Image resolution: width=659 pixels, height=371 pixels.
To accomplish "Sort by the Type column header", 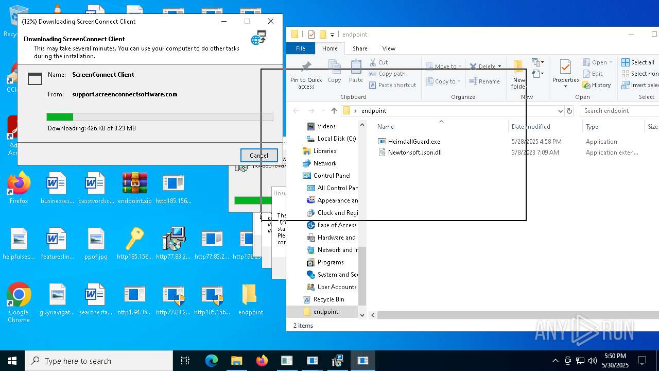I will click(592, 127).
